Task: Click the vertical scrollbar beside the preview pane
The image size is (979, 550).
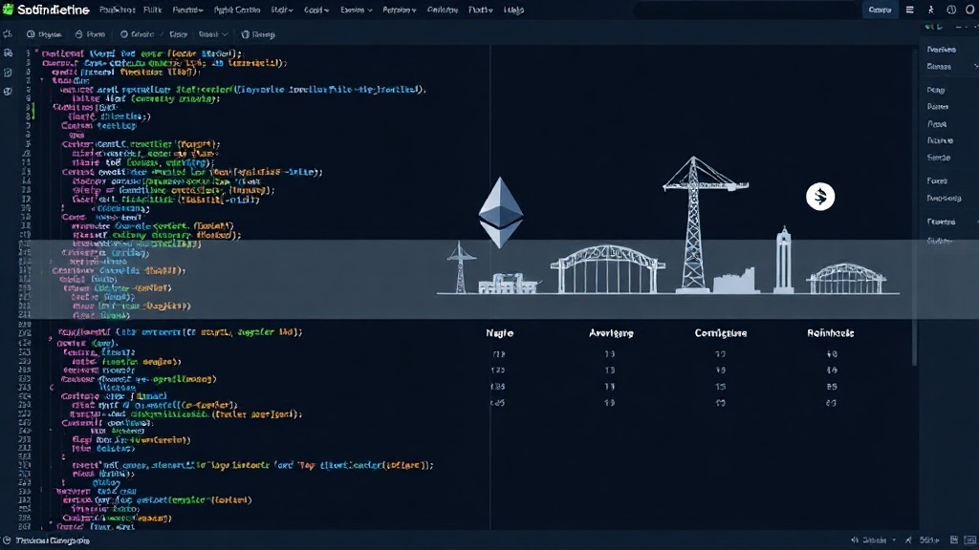Action: click(x=915, y=206)
